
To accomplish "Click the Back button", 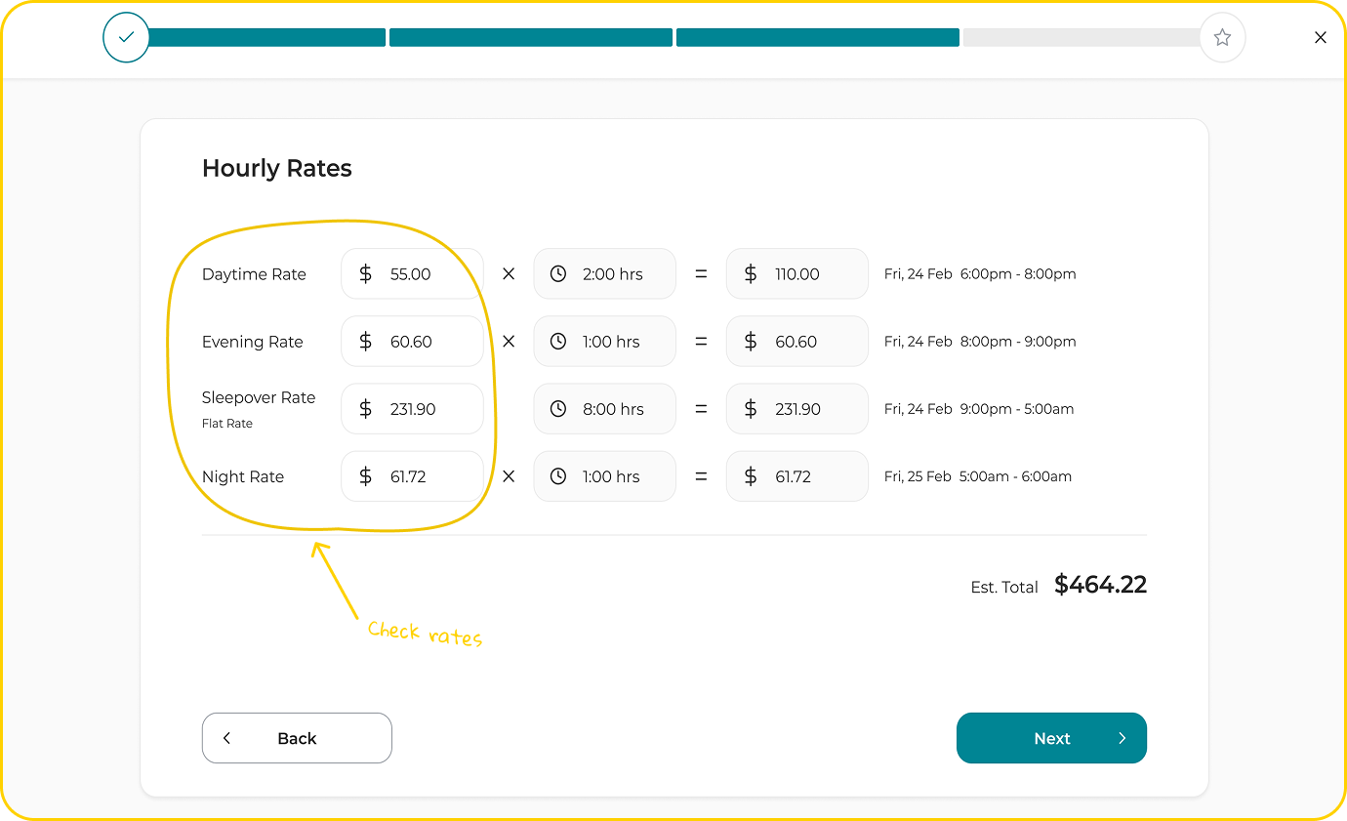I will [297, 738].
